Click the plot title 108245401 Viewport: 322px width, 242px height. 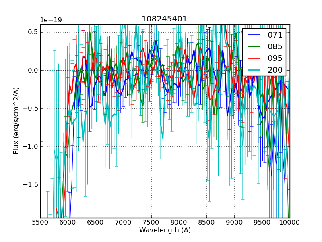[165, 19]
